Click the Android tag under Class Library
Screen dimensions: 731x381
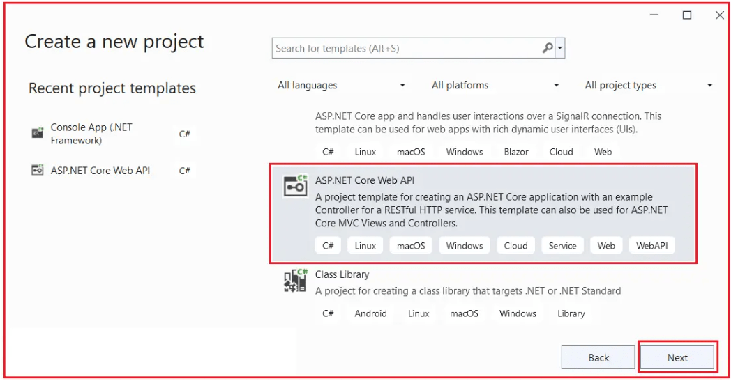[x=370, y=313]
